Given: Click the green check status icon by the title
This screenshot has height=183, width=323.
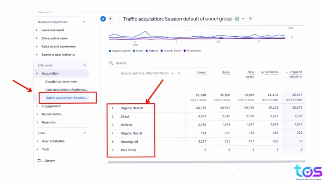Looking at the screenshot, I should click(x=237, y=19).
